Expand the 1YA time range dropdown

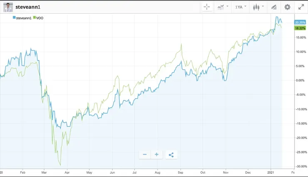(241, 7)
